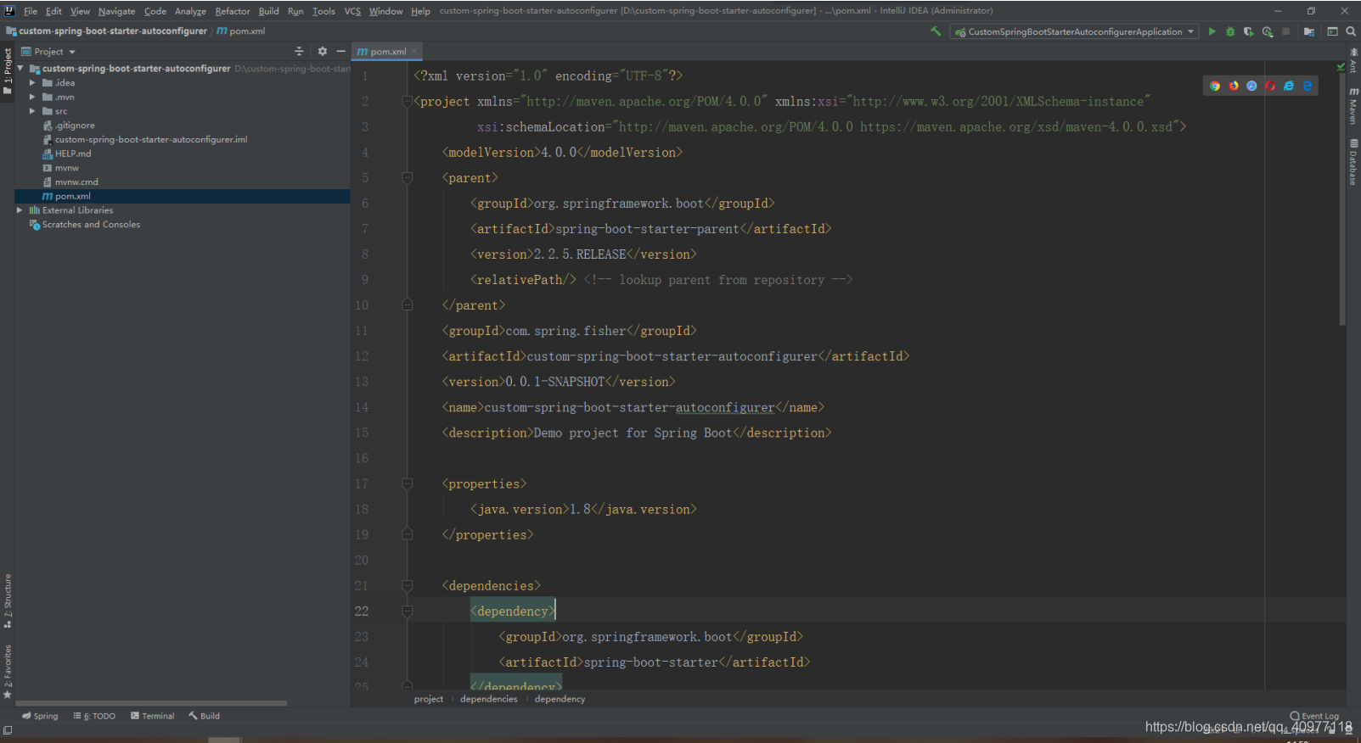1361x743 pixels.
Task: Open the Terminal tool window
Action: coord(153,716)
